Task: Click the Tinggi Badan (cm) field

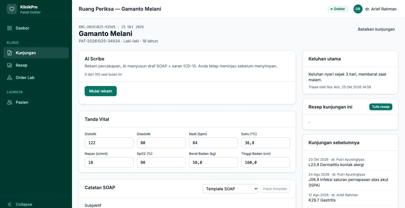Action: click(x=265, y=162)
